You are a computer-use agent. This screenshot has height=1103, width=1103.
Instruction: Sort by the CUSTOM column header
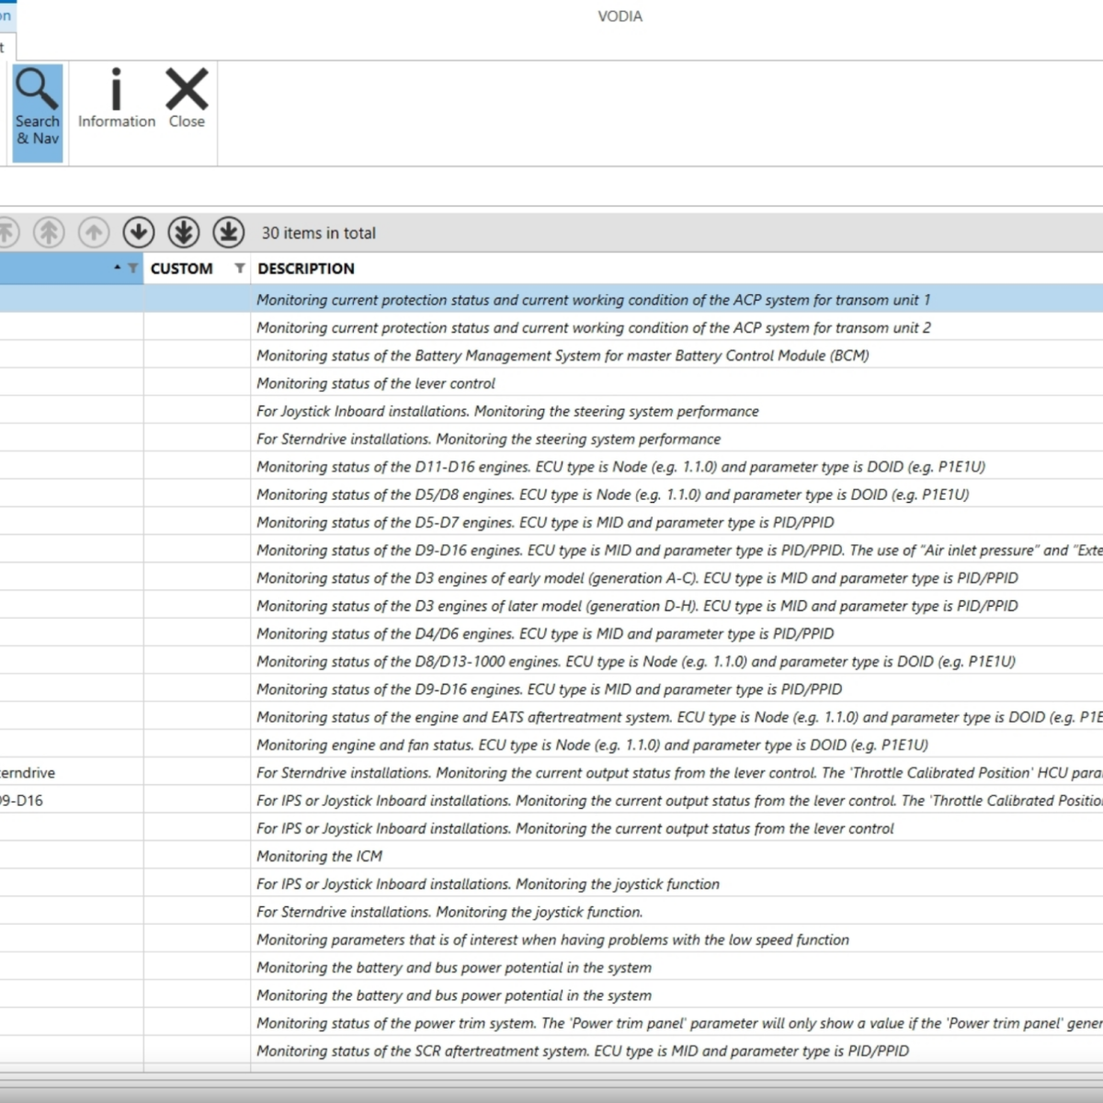point(181,268)
